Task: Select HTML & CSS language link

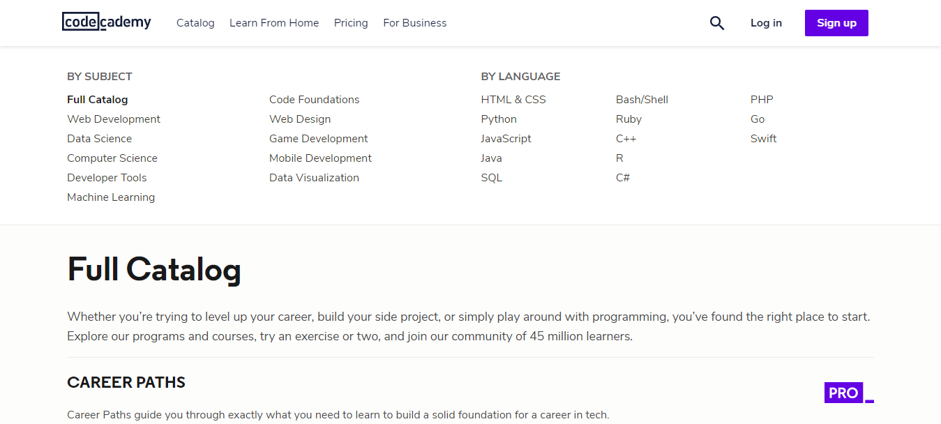Action: [x=513, y=99]
